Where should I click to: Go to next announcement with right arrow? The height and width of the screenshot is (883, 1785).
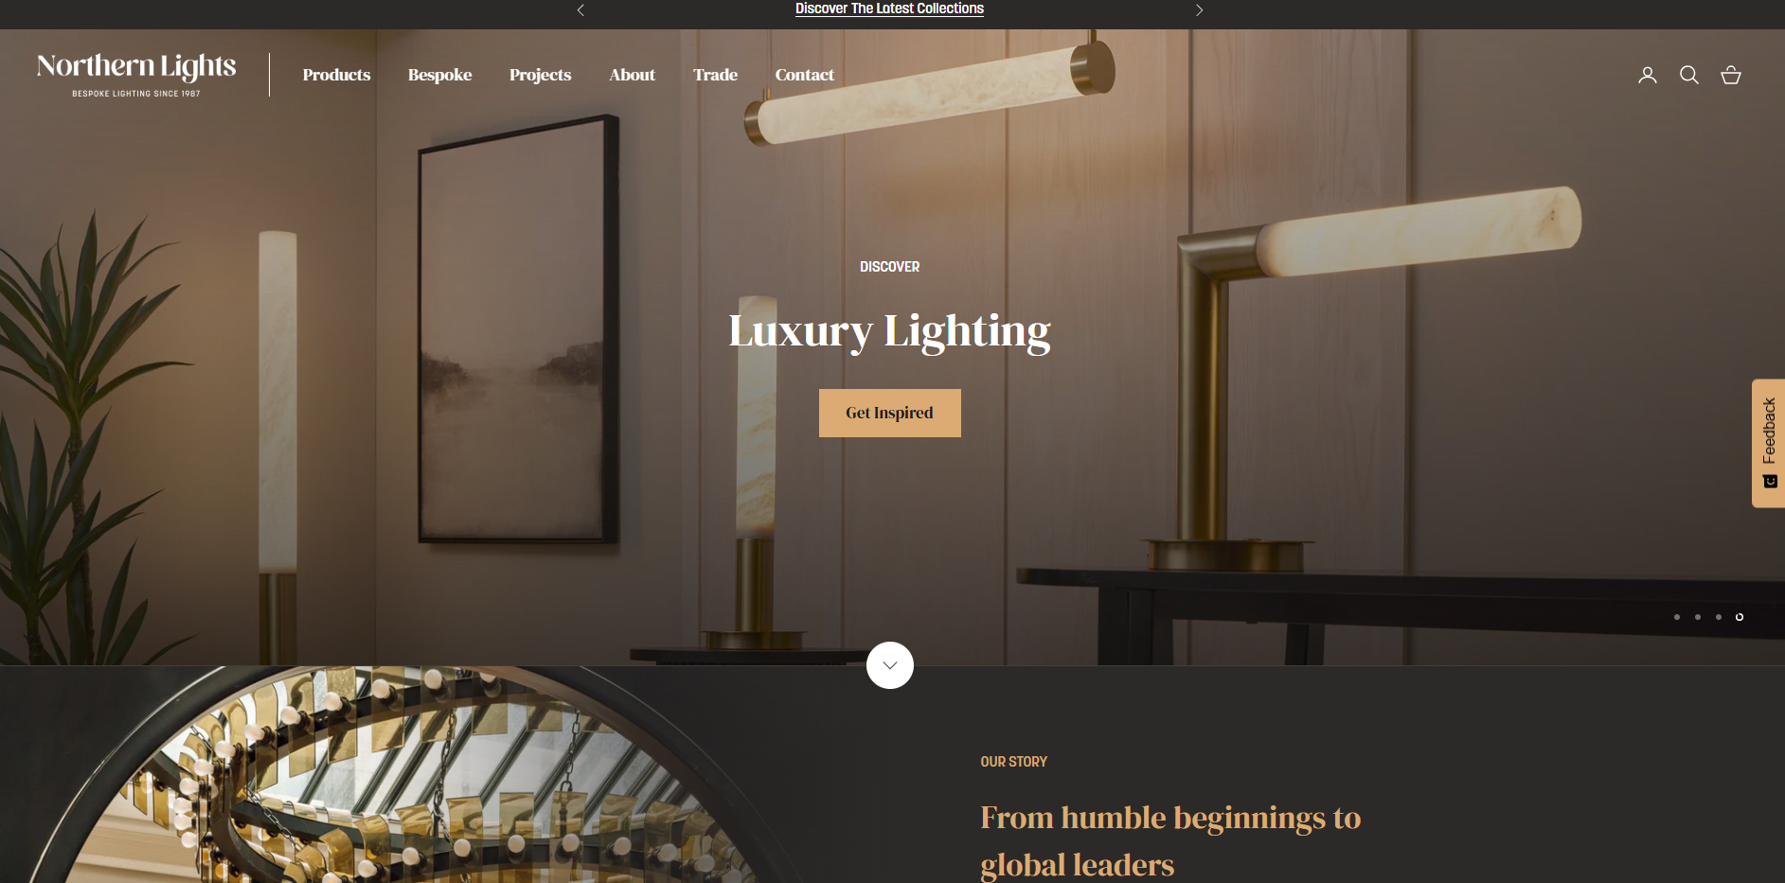point(1199,9)
